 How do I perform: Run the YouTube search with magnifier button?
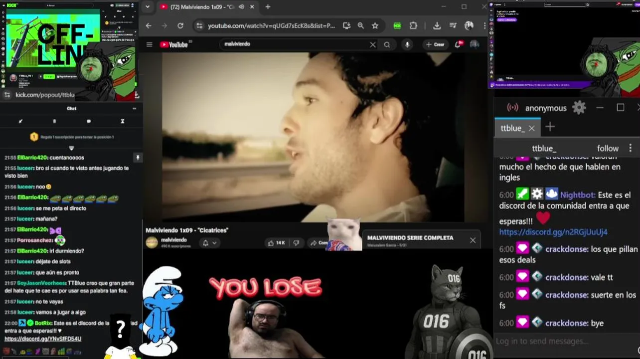coord(387,45)
